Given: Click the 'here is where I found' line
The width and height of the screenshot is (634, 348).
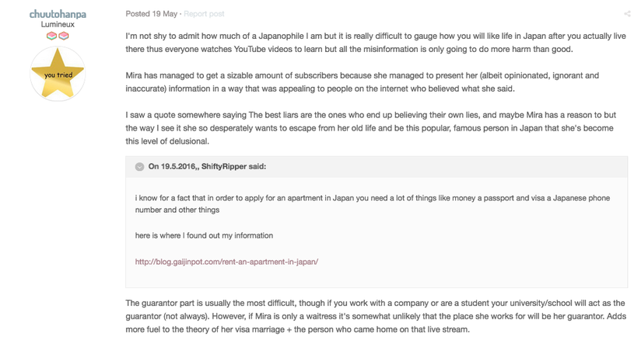Looking at the screenshot, I should point(204,235).
